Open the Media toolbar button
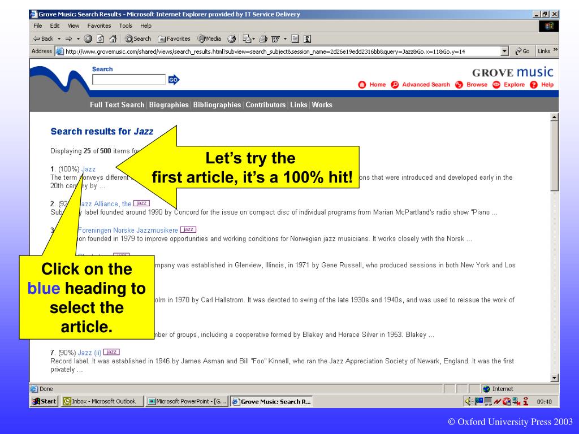Viewport: 579px width, 434px height. [x=209, y=39]
